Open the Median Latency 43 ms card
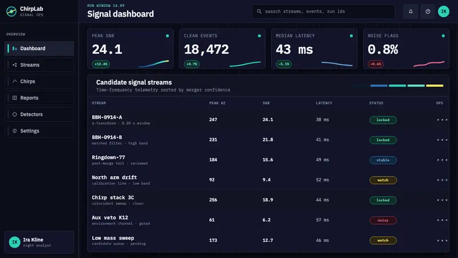Screen dimensions: 458x258 click(314, 49)
